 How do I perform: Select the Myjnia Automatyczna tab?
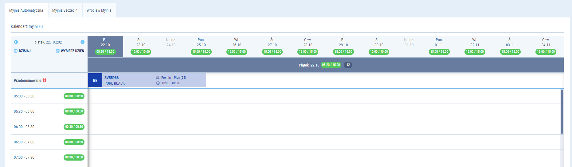click(26, 10)
